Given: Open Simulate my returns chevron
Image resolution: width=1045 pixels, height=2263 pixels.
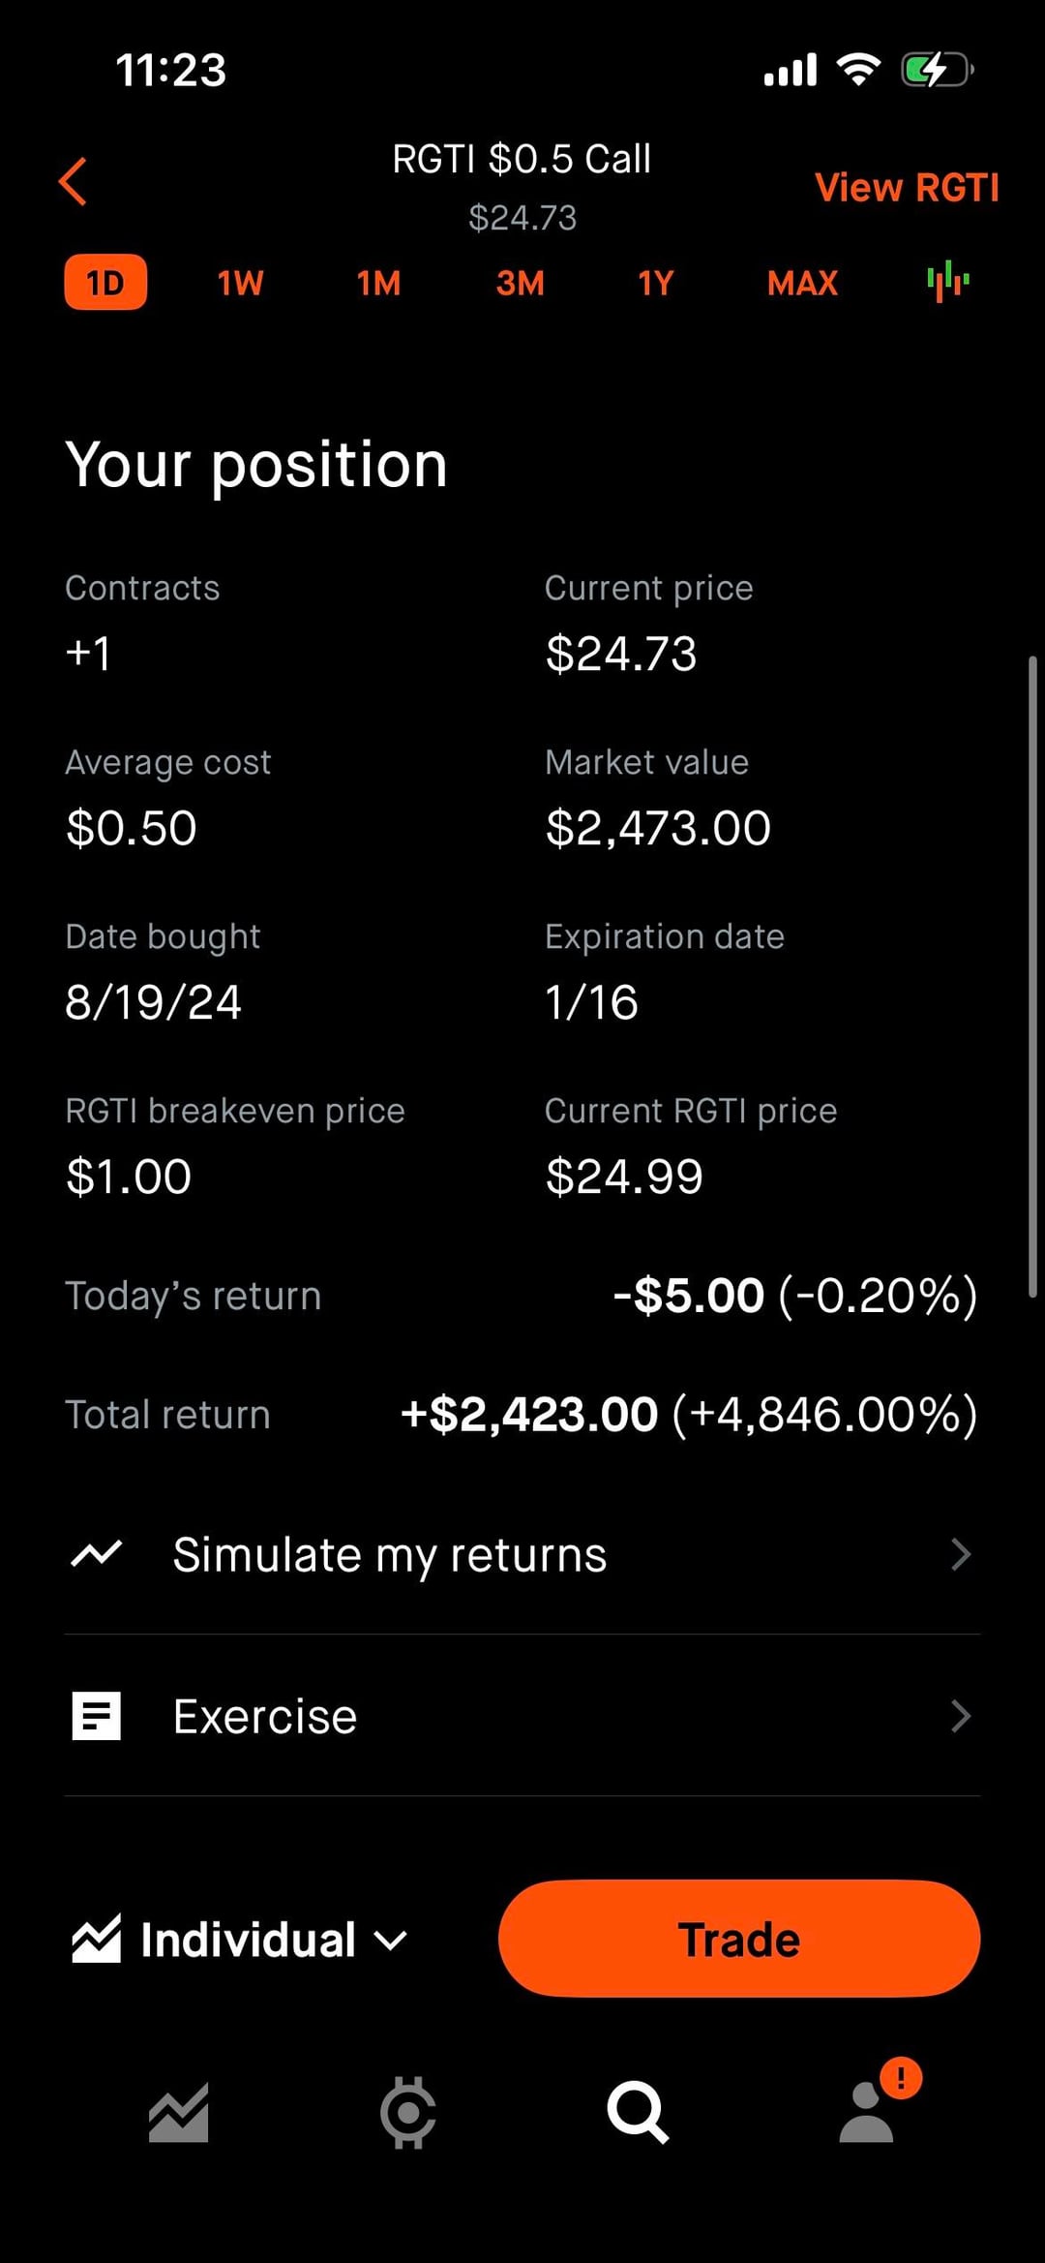Looking at the screenshot, I should pos(960,1554).
